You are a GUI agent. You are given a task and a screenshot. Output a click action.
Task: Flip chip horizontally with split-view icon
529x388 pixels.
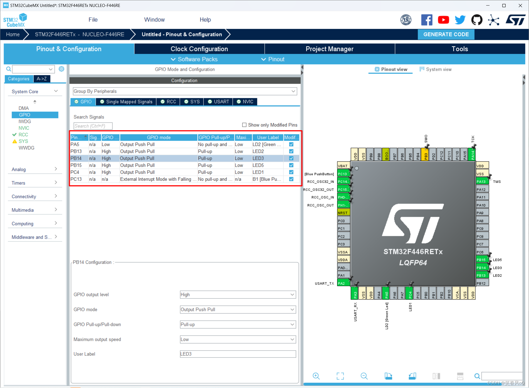pos(436,376)
